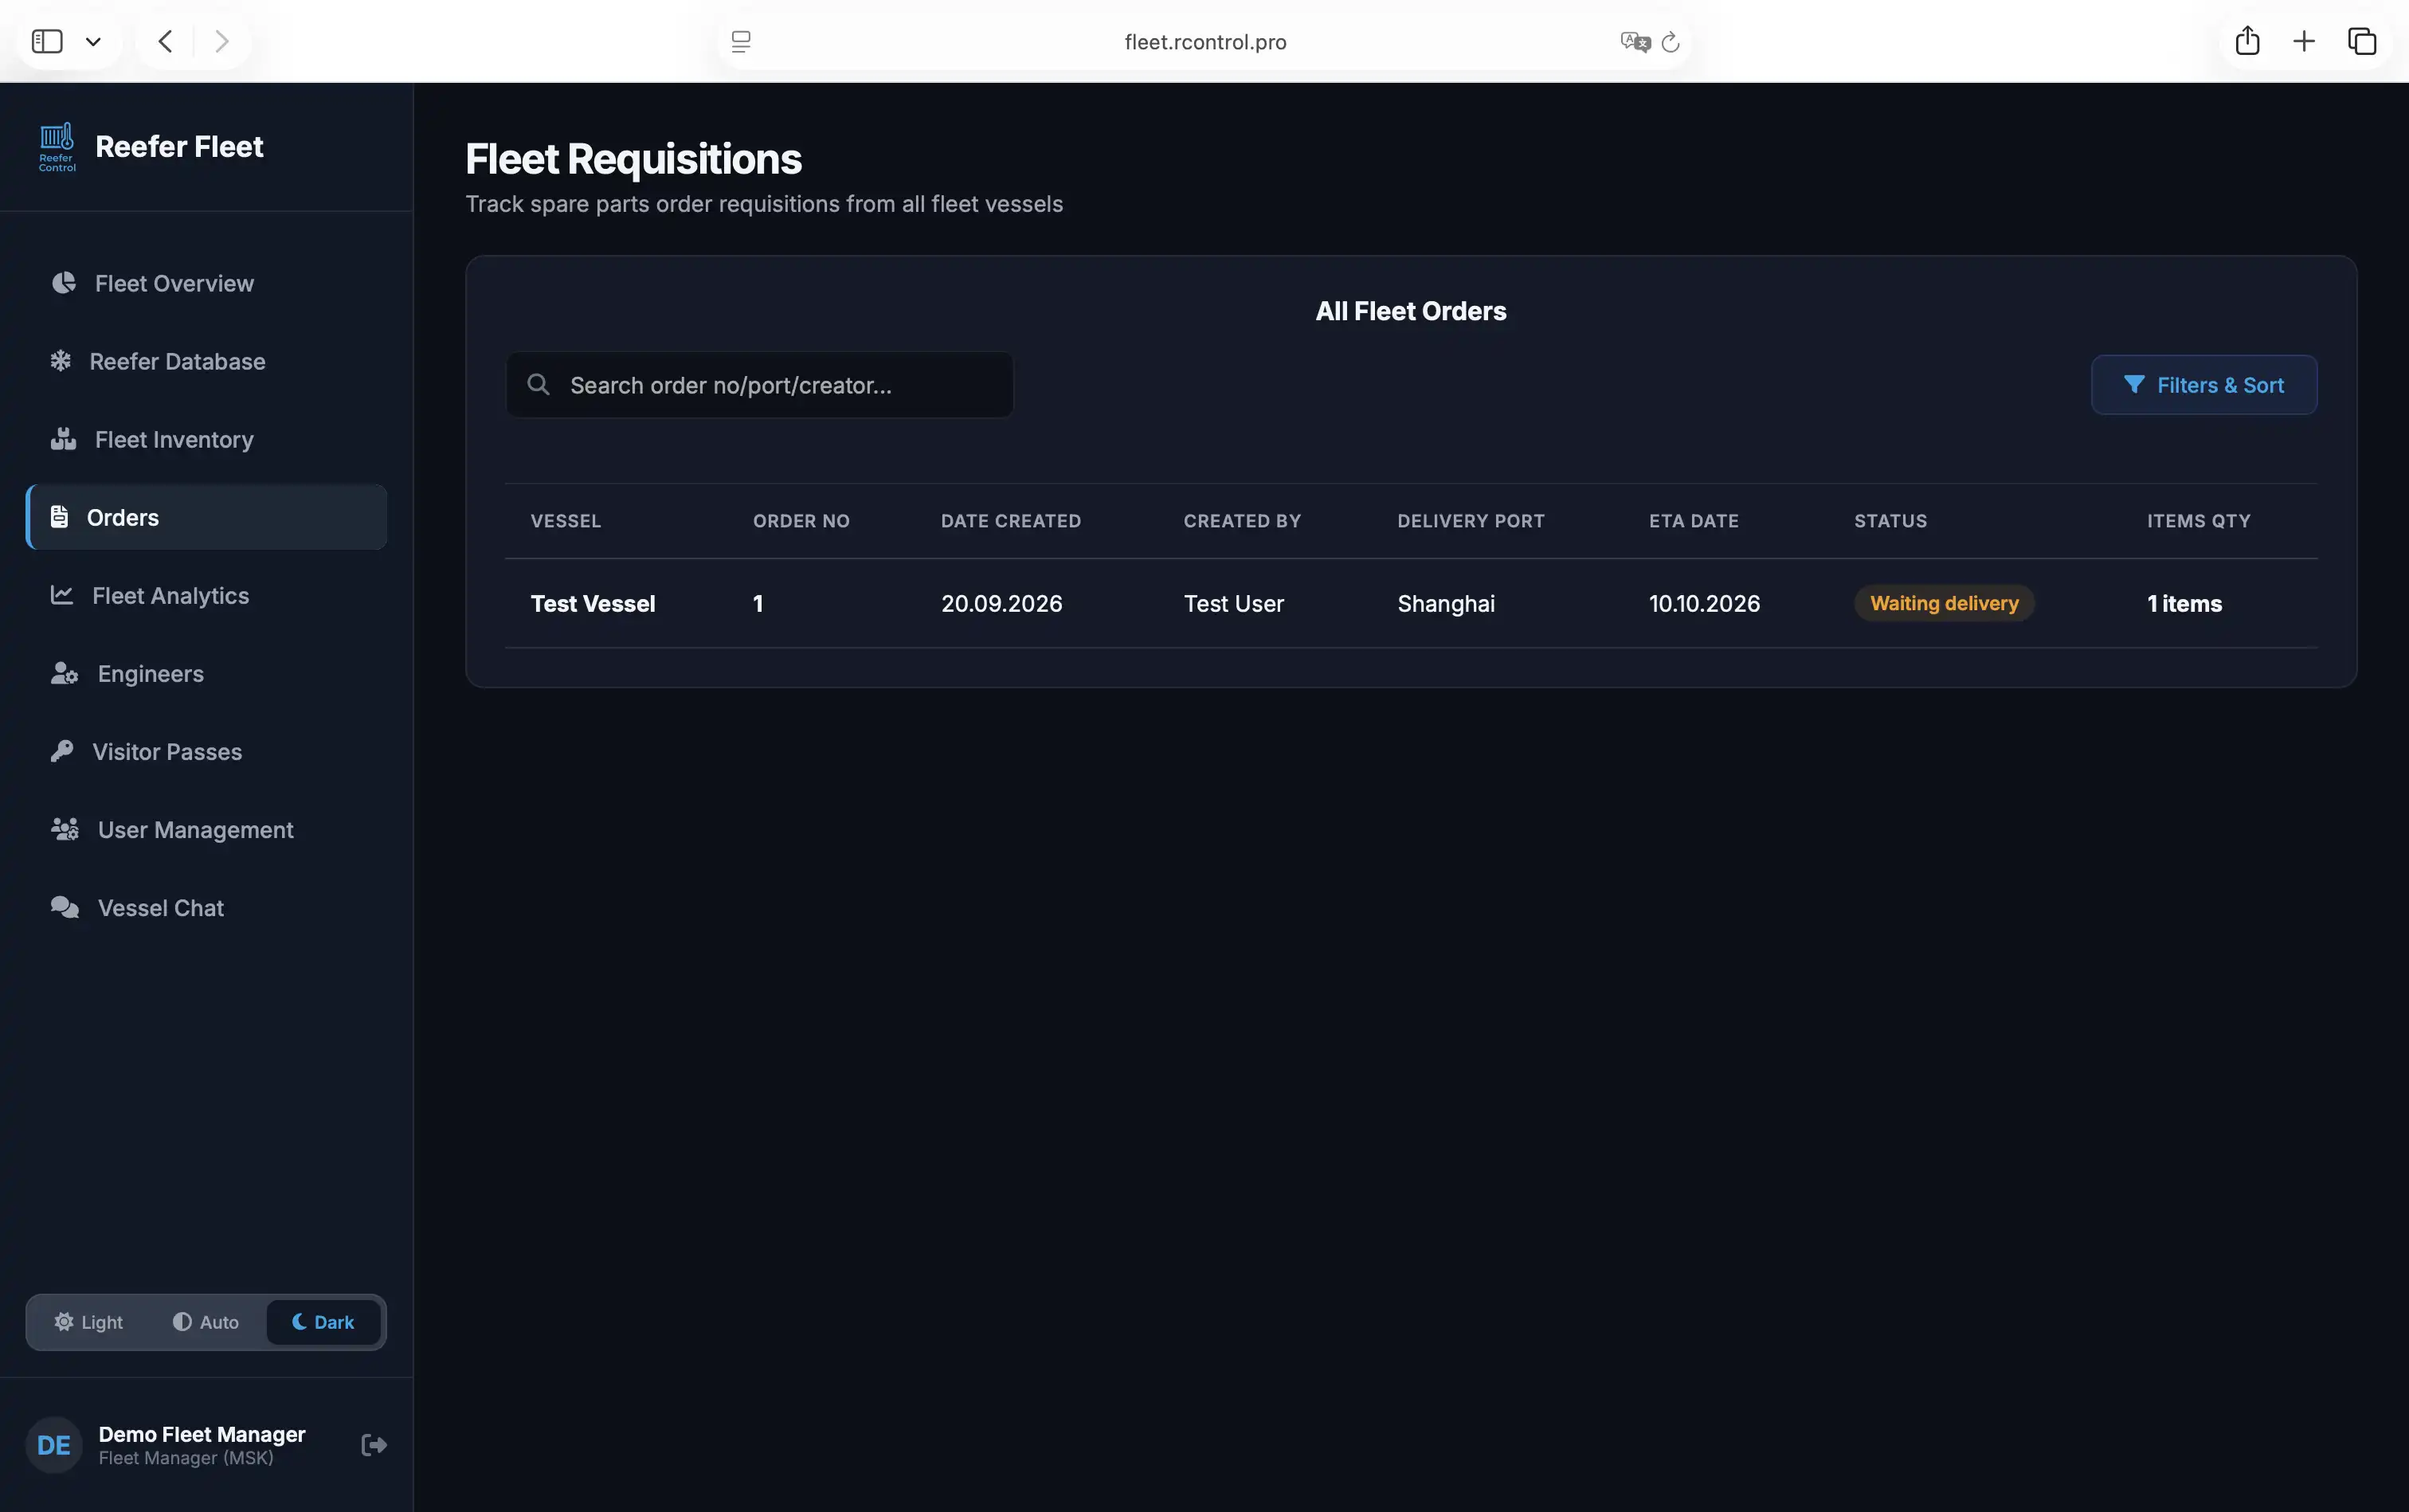Viewport: 2409px width, 1512px height.
Task: Click the logout icon beside Demo Fleet Manager
Action: coord(374,1445)
